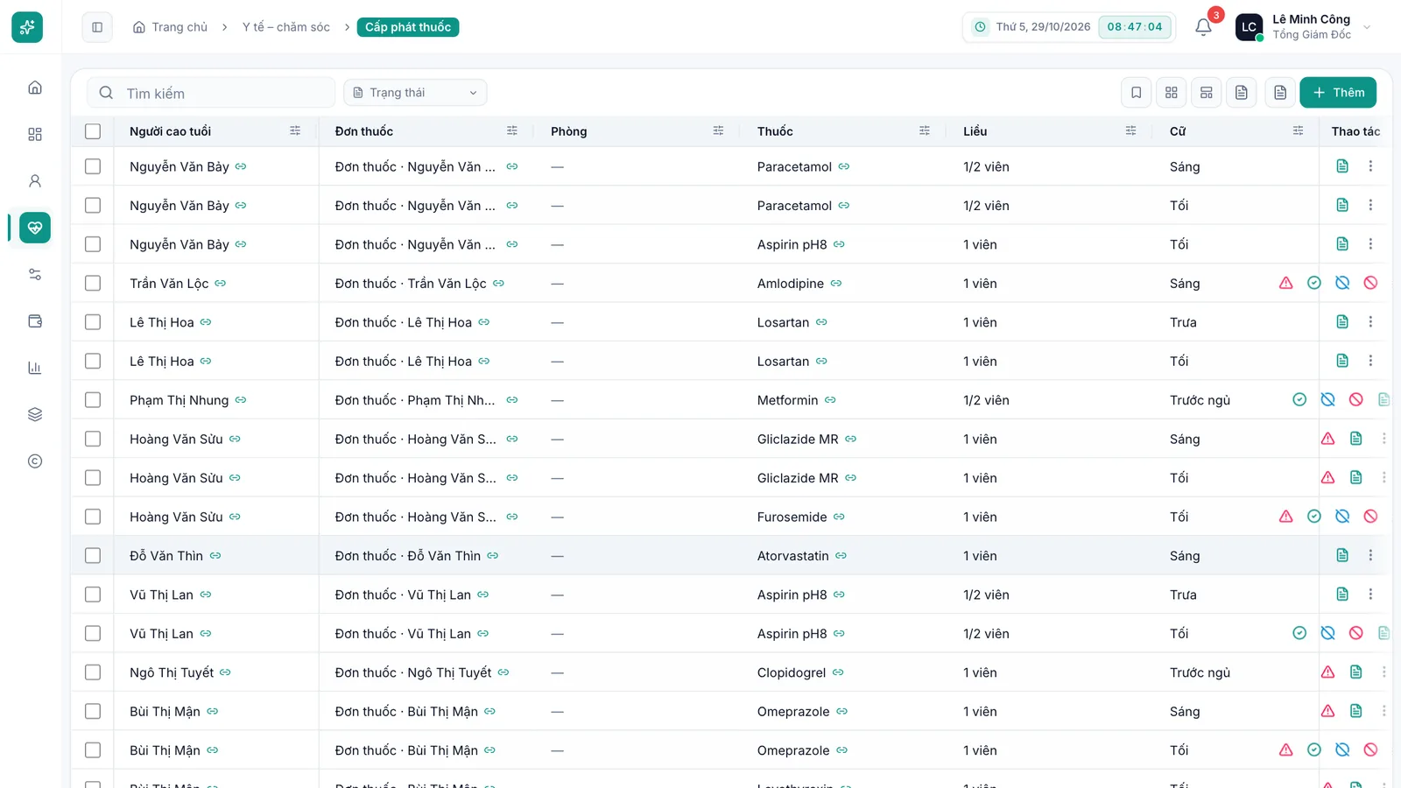Open the layers stack sidebar icon
1401x788 pixels.
coord(35,414)
